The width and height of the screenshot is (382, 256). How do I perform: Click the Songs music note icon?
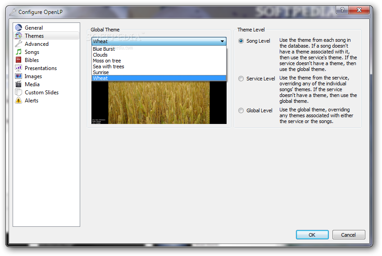(x=18, y=52)
